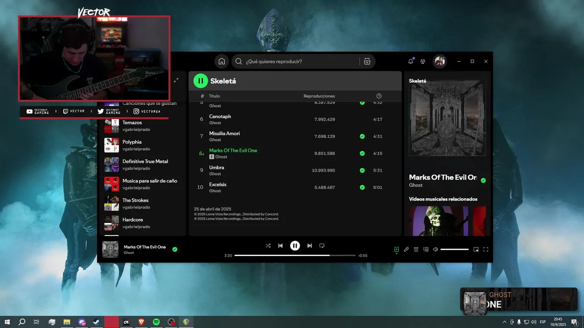Click the Skeletá album cover in side panel
Viewport: 584px width, 328px height.
tap(447, 118)
